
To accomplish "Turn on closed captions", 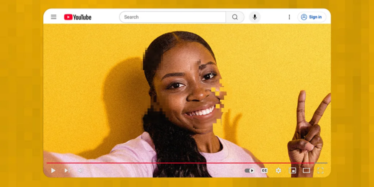I will (x=264, y=171).
